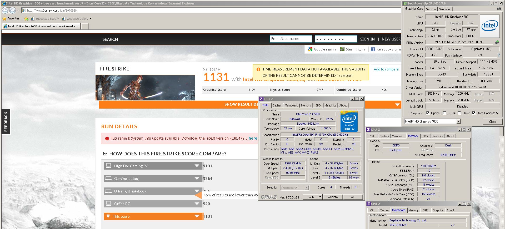Expand Ultralight notebook comparison row

click(x=197, y=191)
